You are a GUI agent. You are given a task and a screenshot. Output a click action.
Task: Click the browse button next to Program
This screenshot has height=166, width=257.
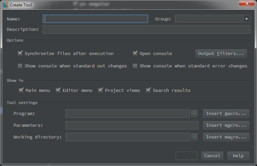[194, 114]
